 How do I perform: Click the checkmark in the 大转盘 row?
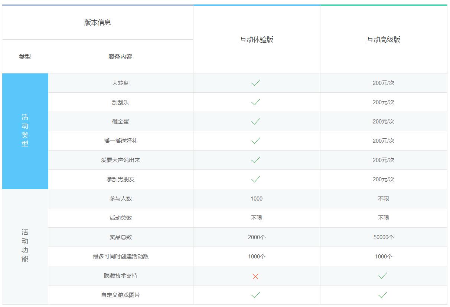pyautogui.click(x=255, y=83)
